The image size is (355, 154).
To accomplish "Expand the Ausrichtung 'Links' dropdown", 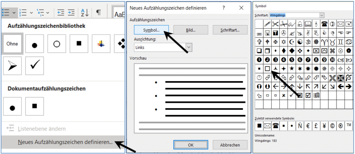I will click(x=189, y=47).
